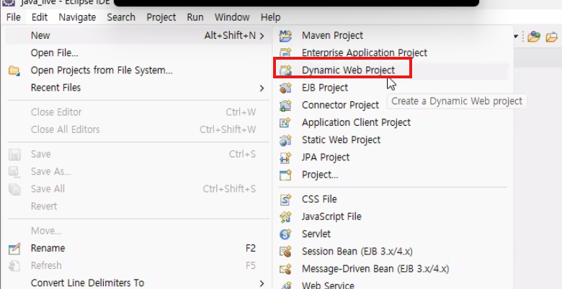Click the Save All stacked disks icon
Image resolution: width=562 pixels, height=289 pixels.
pyautogui.click(x=14, y=189)
